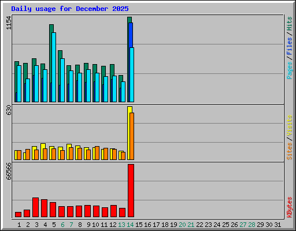296x231 pixels.
Task: Click the dark blue files bar for day 14
Action: pyautogui.click(x=131, y=35)
